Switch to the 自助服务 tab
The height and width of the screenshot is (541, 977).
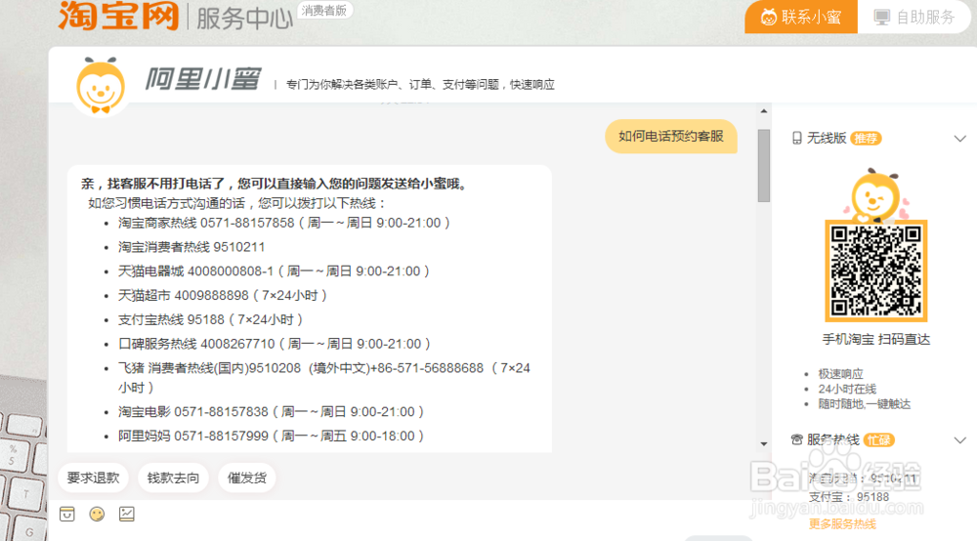pyautogui.click(x=914, y=17)
